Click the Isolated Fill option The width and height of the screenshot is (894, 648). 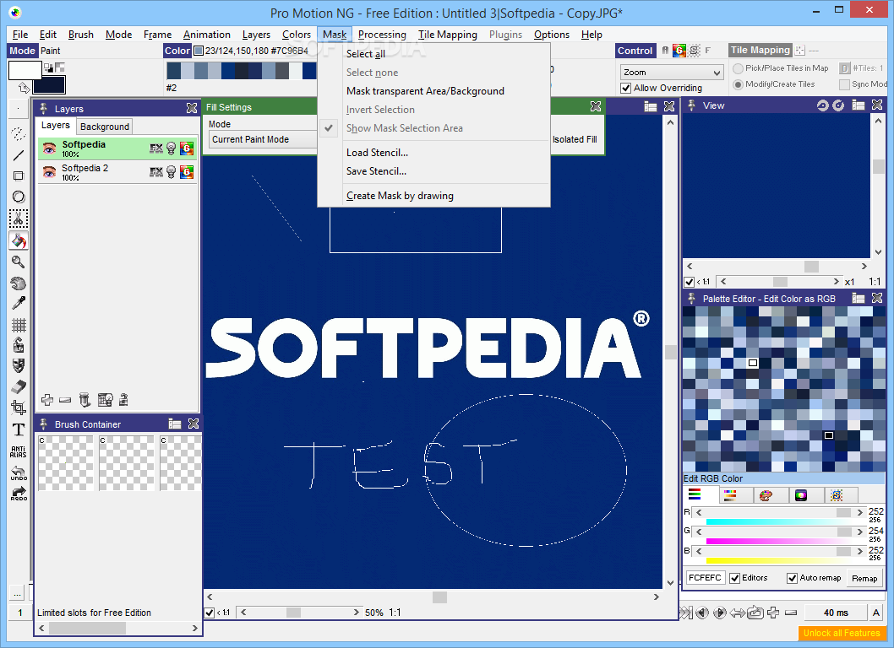click(574, 139)
